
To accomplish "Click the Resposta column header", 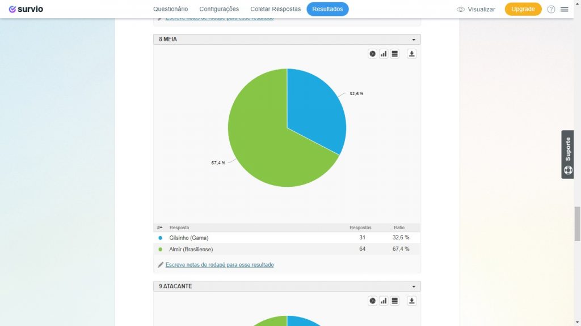I will pyautogui.click(x=179, y=228).
